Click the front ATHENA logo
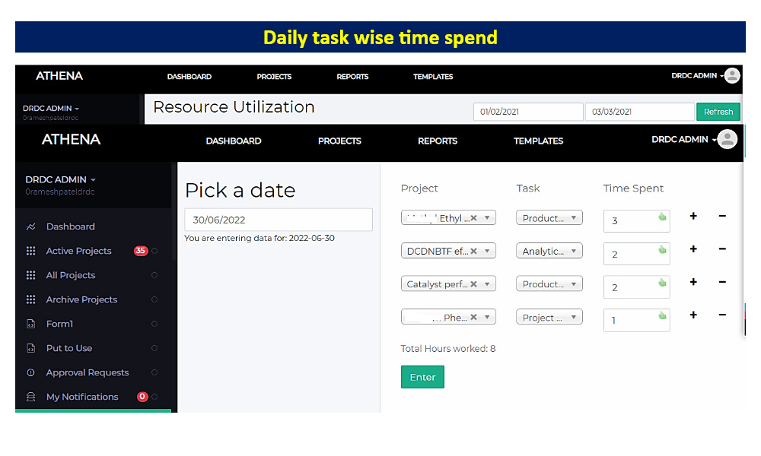The width and height of the screenshot is (761, 456). tap(71, 140)
